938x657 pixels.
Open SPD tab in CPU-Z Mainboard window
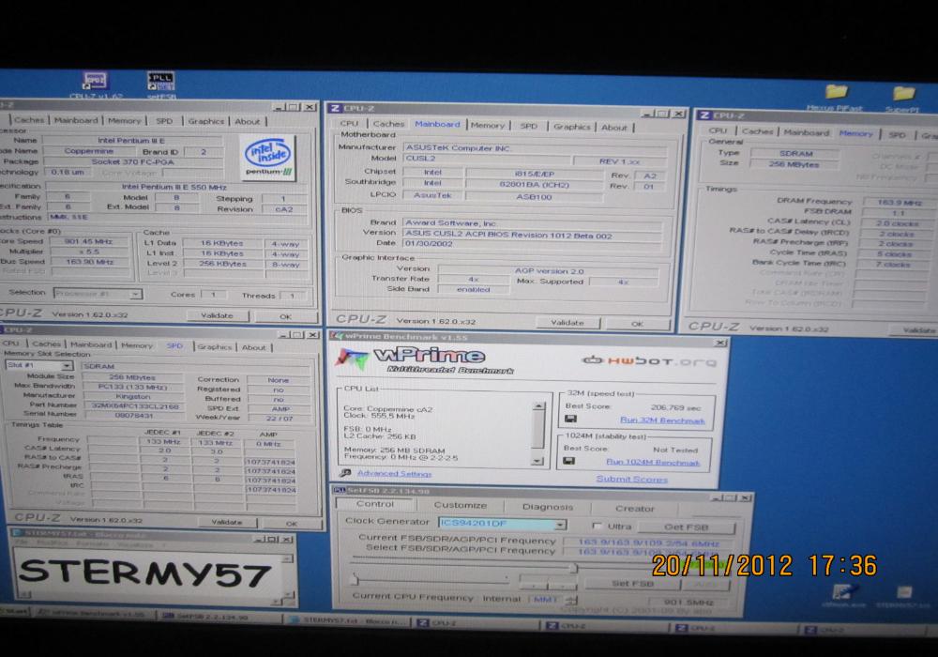click(x=528, y=127)
